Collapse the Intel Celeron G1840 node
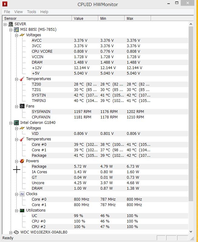 click(11, 123)
